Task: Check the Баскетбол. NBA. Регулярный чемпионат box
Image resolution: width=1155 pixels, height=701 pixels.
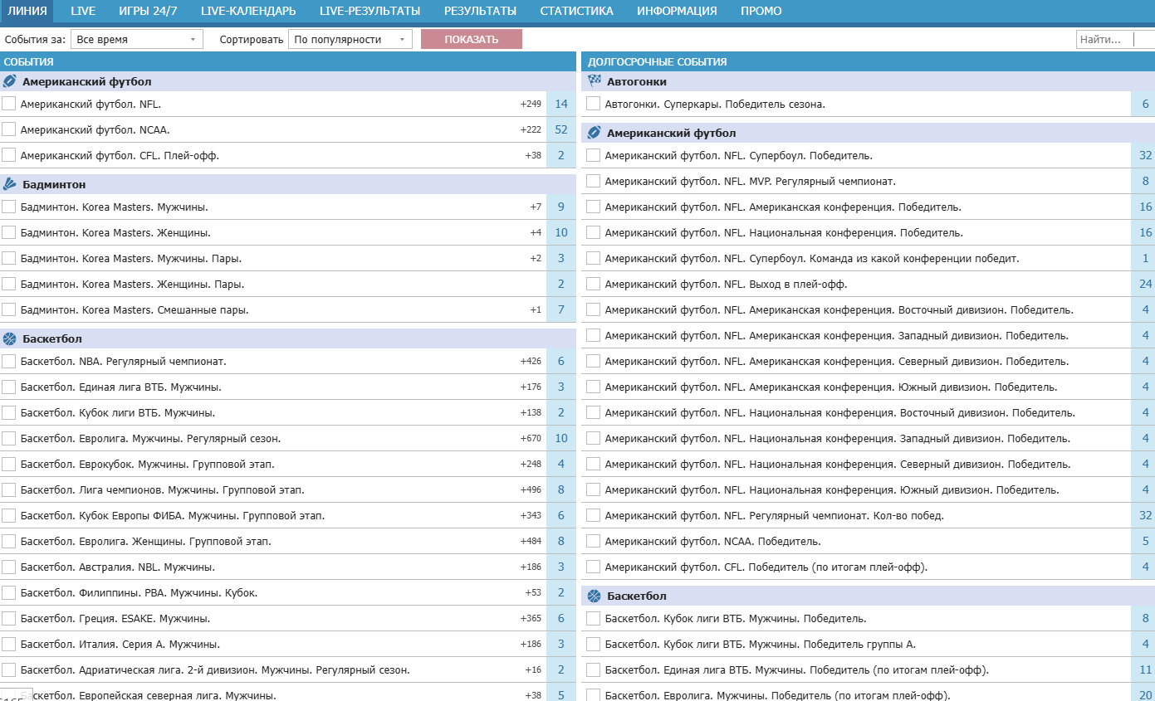Action: (9, 361)
